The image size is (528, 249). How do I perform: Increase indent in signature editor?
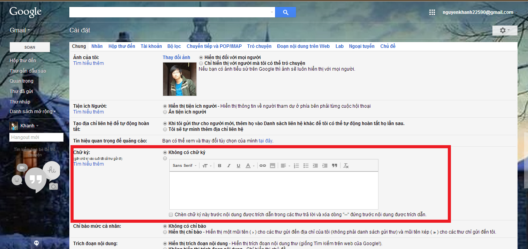pos(325,166)
